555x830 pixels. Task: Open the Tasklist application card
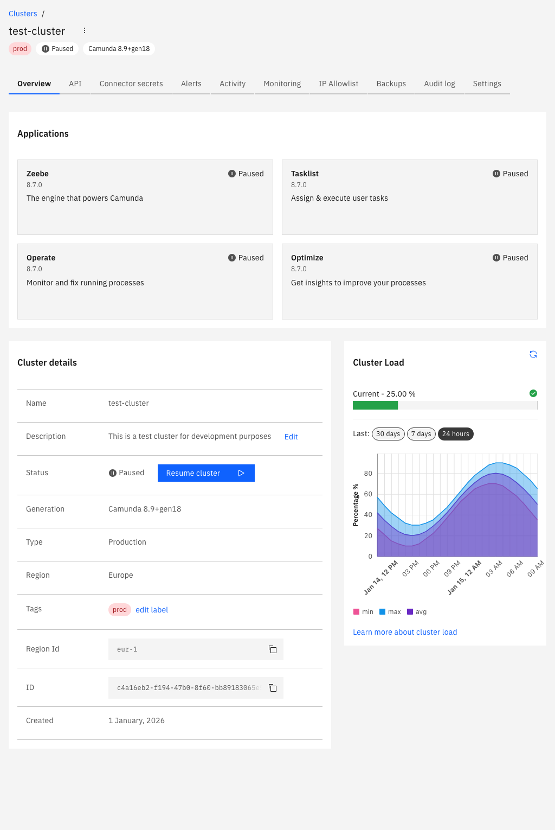pos(410,197)
